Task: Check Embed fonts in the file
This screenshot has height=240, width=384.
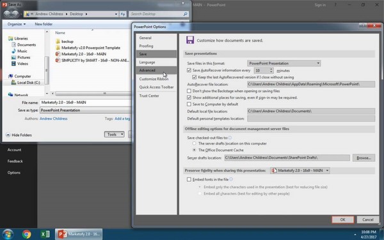Action: (x=189, y=179)
